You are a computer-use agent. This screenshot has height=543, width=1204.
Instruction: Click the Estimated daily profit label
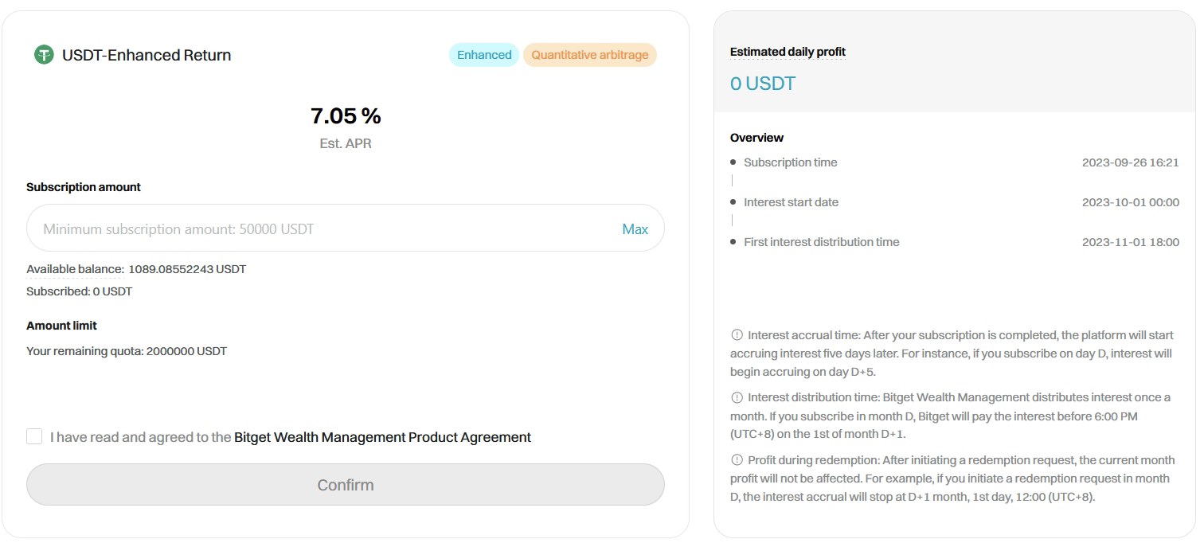click(x=788, y=52)
